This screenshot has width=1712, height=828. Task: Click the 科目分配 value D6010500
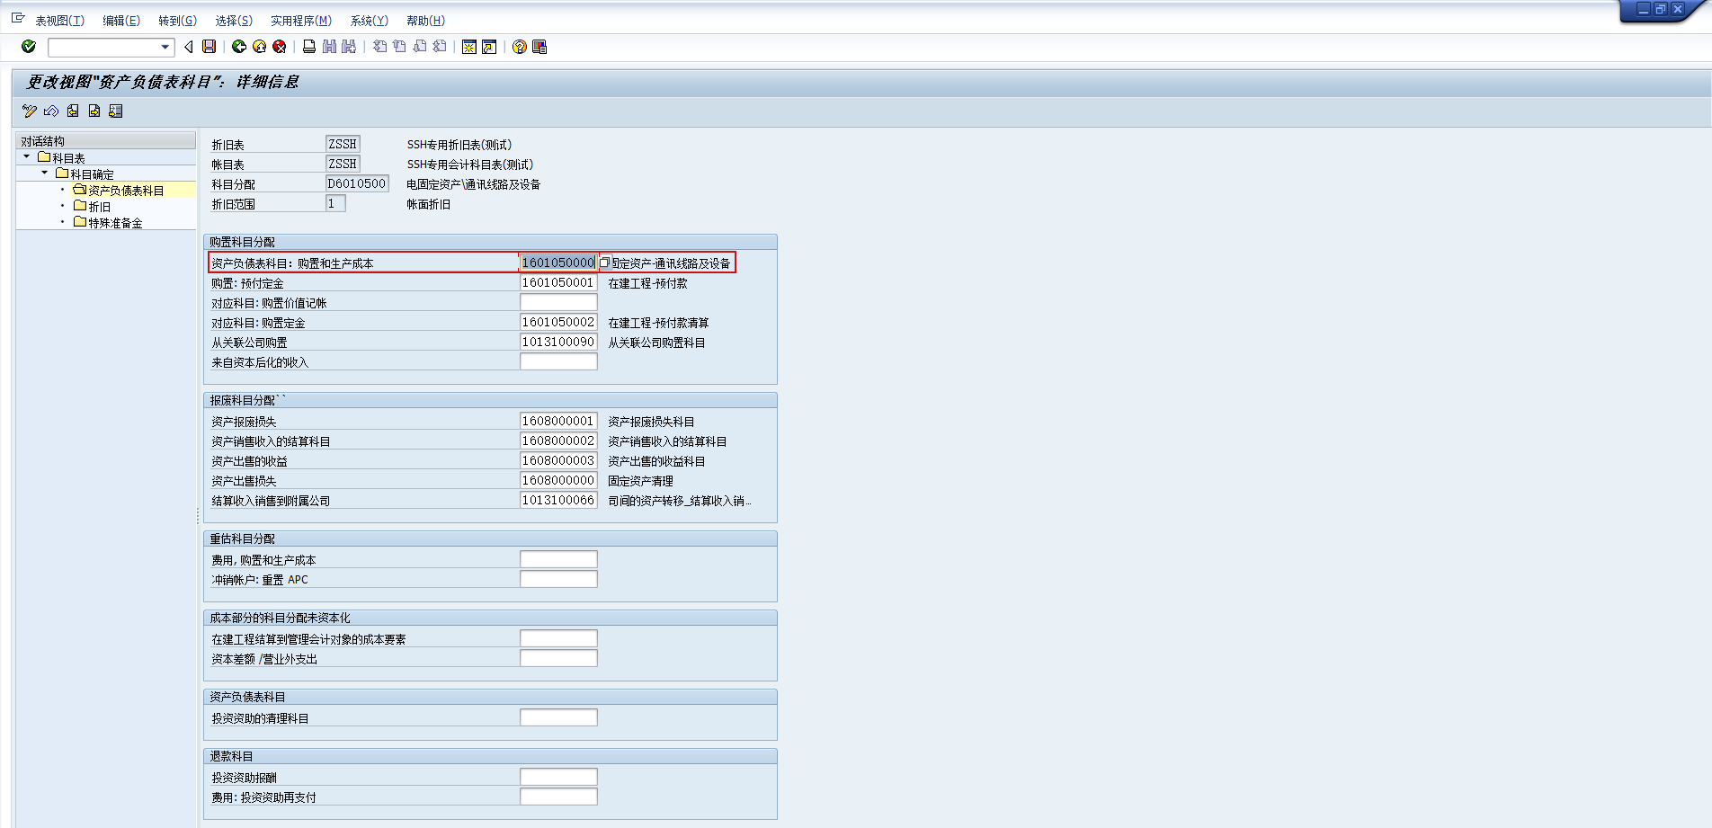point(357,183)
